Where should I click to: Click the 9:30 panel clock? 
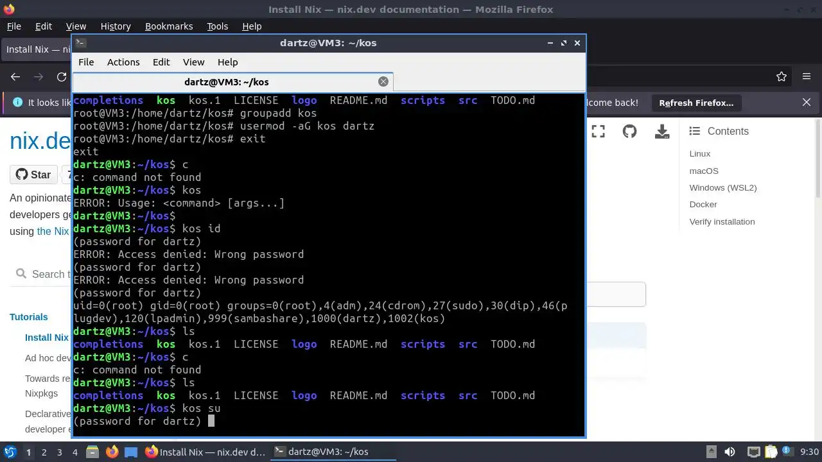click(x=810, y=452)
